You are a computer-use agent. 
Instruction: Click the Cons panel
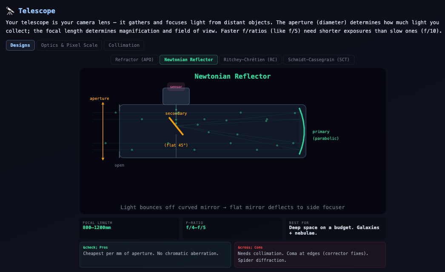click(x=310, y=255)
